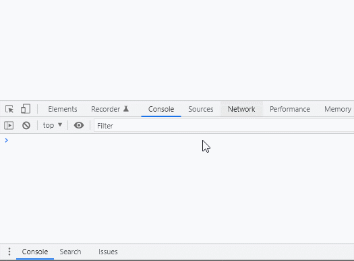The width and height of the screenshot is (354, 261).
Task: Toggle the device toolbar icon
Action: 26,109
